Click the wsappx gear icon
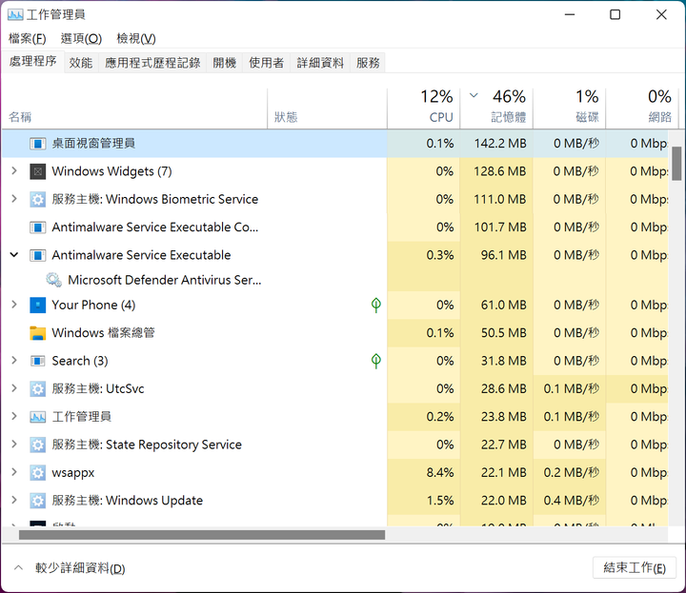 point(37,473)
